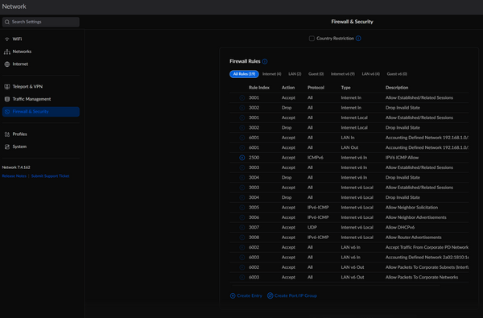
Task: Focus the Search Settings field
Action: 41,22
